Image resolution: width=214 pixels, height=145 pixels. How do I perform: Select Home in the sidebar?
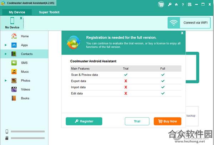[24, 36]
